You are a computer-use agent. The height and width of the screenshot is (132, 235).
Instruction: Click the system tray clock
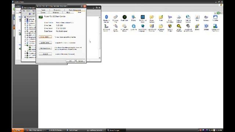point(219,131)
